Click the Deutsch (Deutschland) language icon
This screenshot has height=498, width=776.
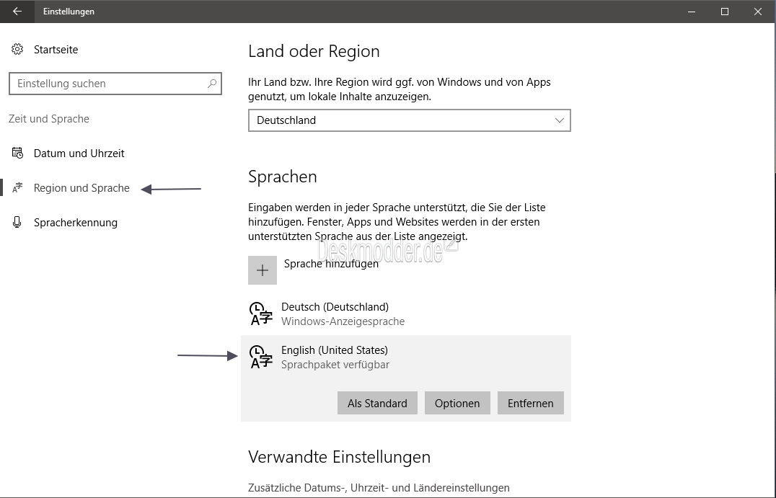point(261,314)
